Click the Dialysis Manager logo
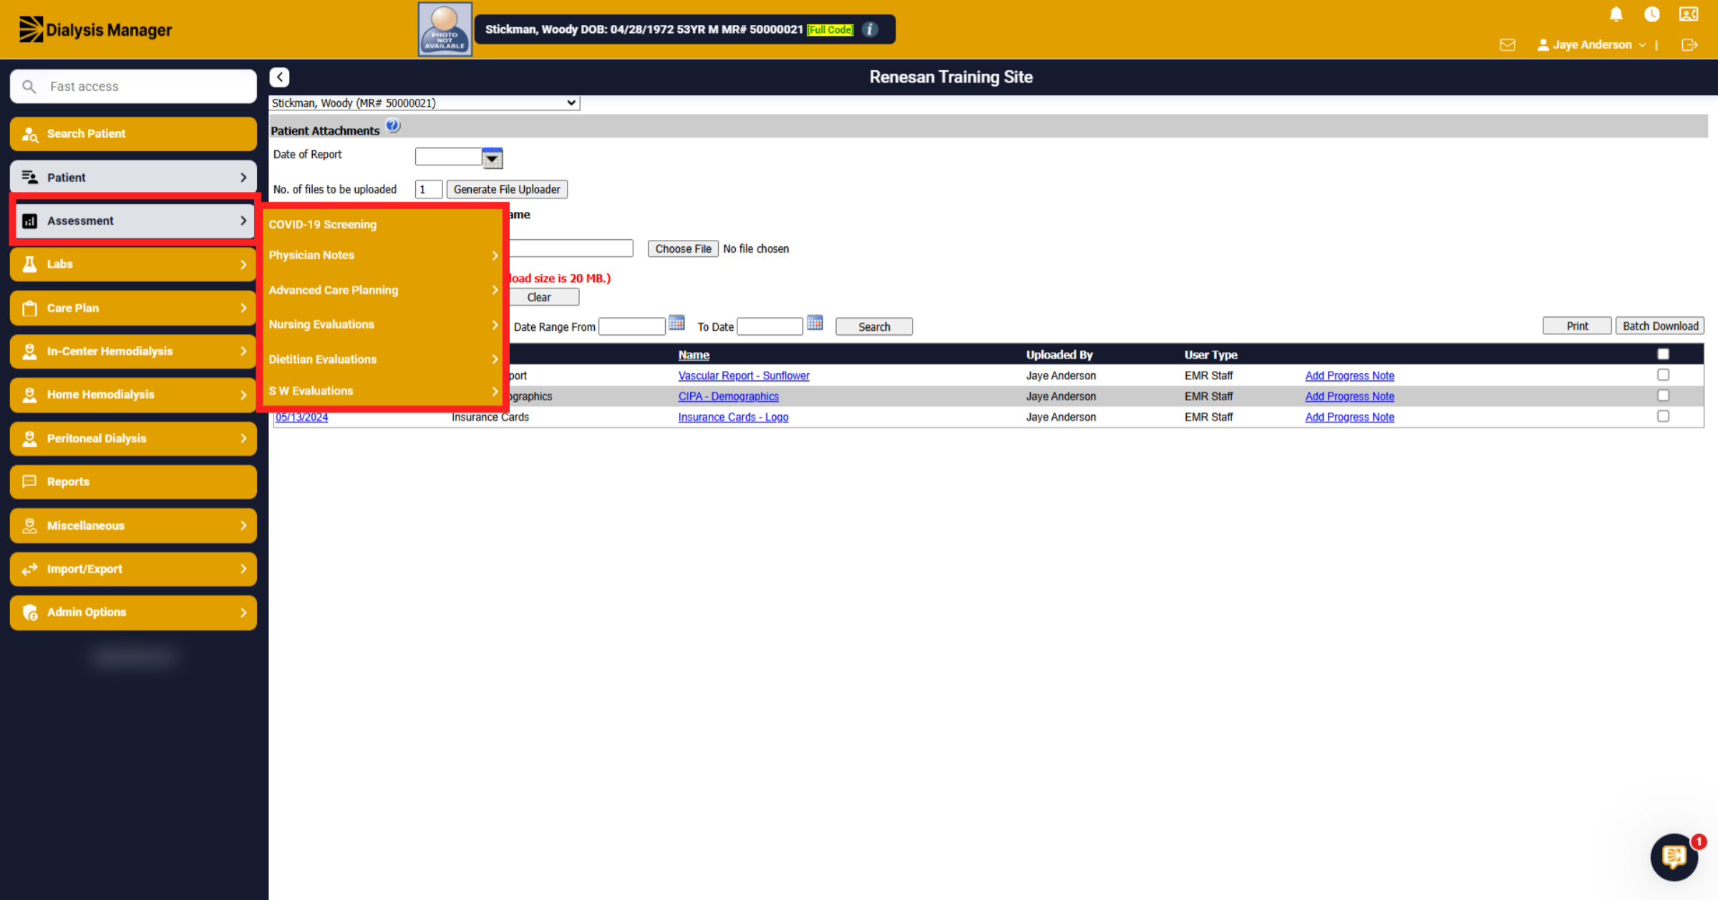1718x900 pixels. [x=95, y=29]
